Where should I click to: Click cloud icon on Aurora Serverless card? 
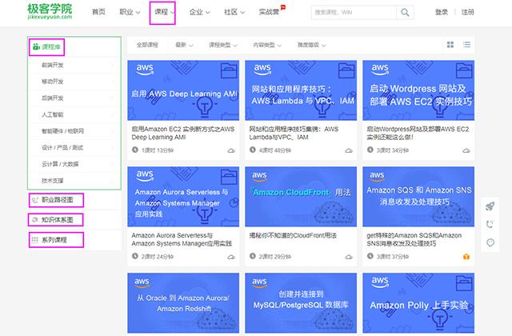[x=231, y=257]
